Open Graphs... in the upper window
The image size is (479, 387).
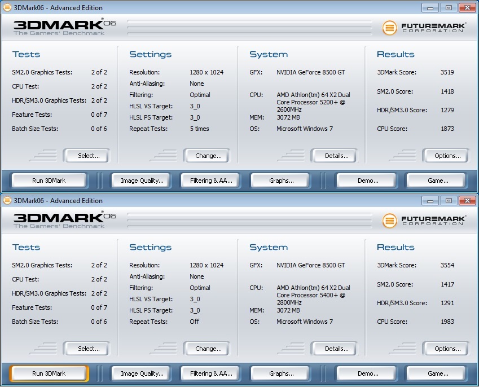tap(281, 181)
